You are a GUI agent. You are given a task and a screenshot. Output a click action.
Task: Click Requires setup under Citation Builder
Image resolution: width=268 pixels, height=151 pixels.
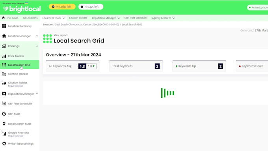pos(15,86)
